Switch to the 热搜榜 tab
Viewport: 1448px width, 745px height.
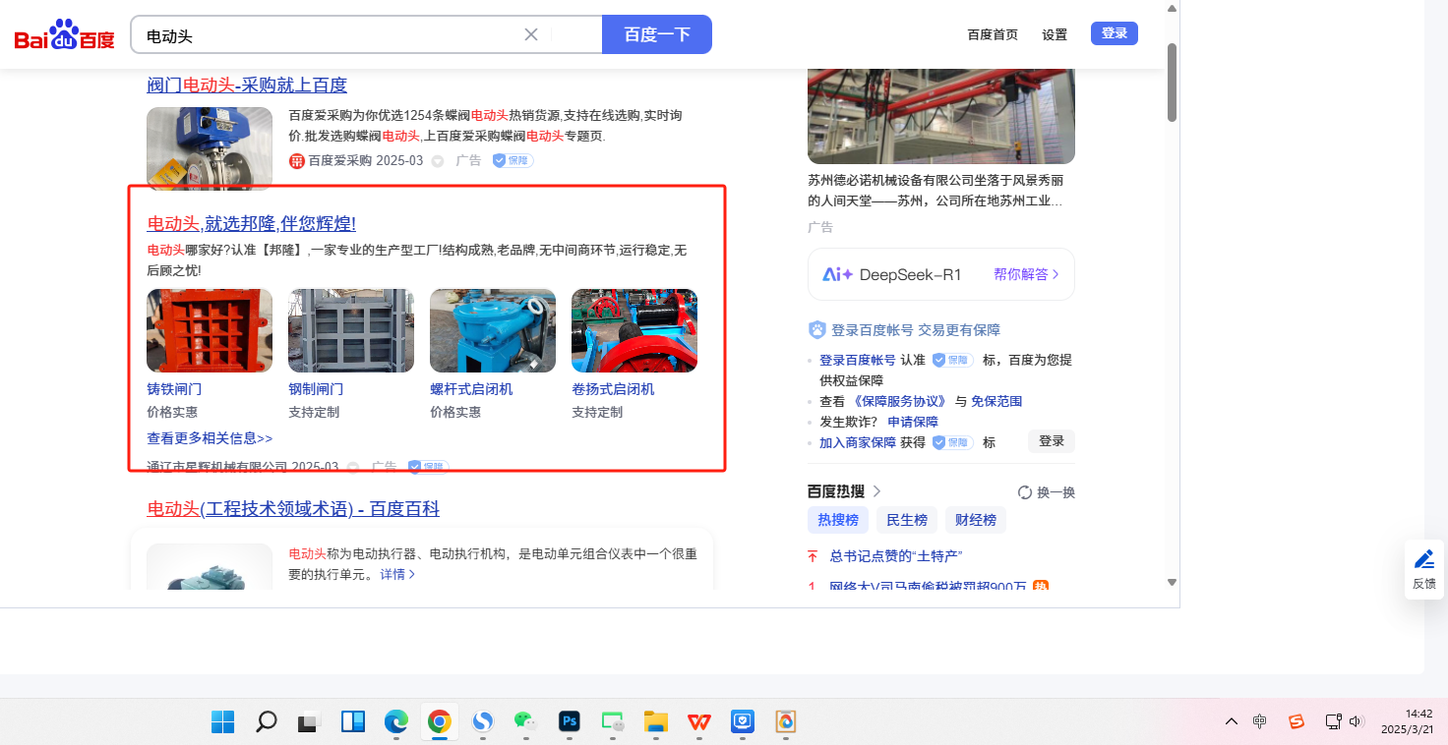pyautogui.click(x=838, y=520)
